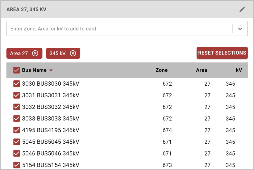Deselect the 4195 BUS4195 345kV checkbox
The width and height of the screenshot is (254, 170).
coord(17,130)
